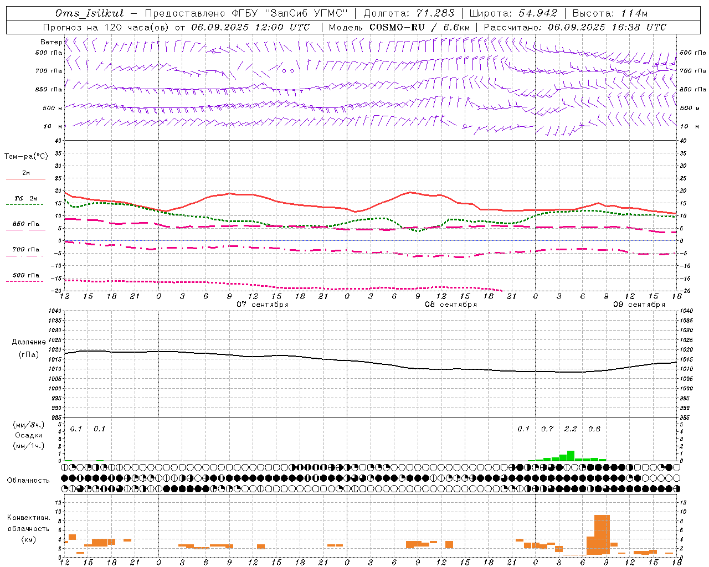Click the green dashed Td 2м legend line
The height and width of the screenshot is (567, 709).
click(x=24, y=205)
